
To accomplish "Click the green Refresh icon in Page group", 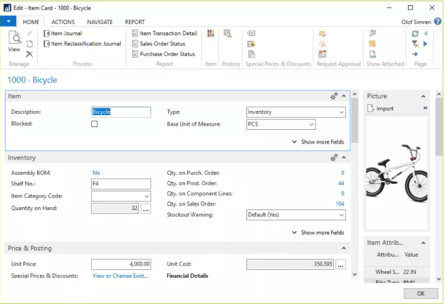I will click(x=415, y=34).
